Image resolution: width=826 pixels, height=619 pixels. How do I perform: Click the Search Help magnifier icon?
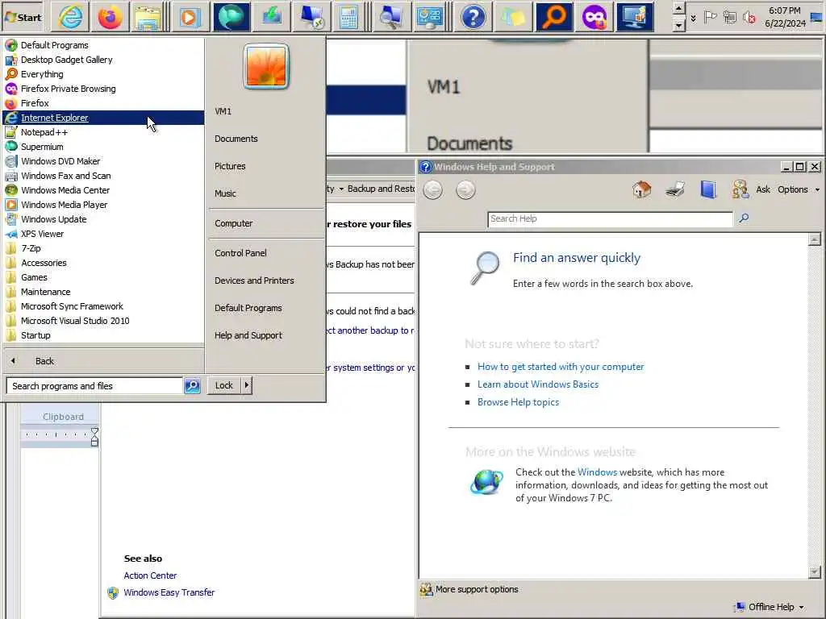pos(744,218)
